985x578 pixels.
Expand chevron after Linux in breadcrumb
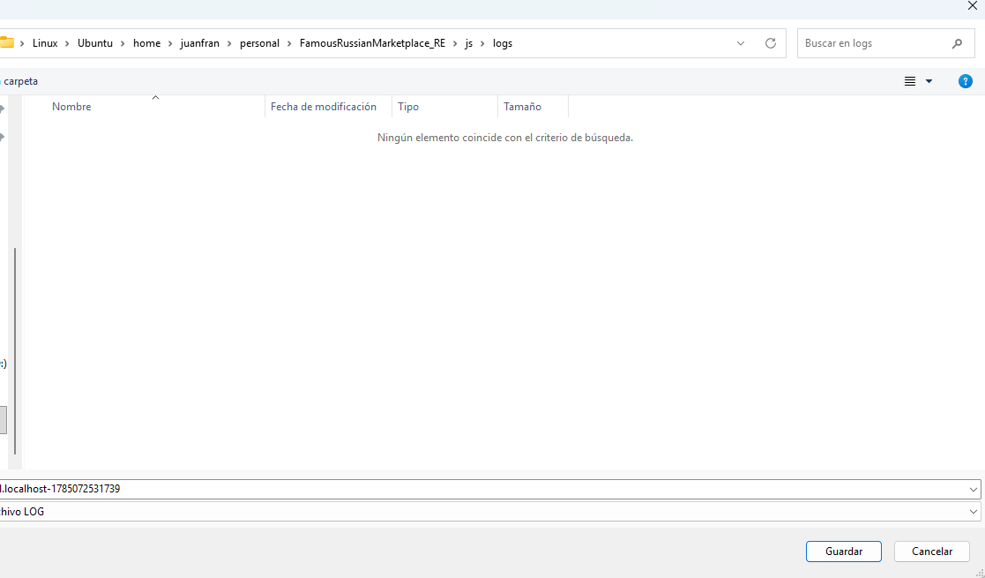[x=67, y=43]
